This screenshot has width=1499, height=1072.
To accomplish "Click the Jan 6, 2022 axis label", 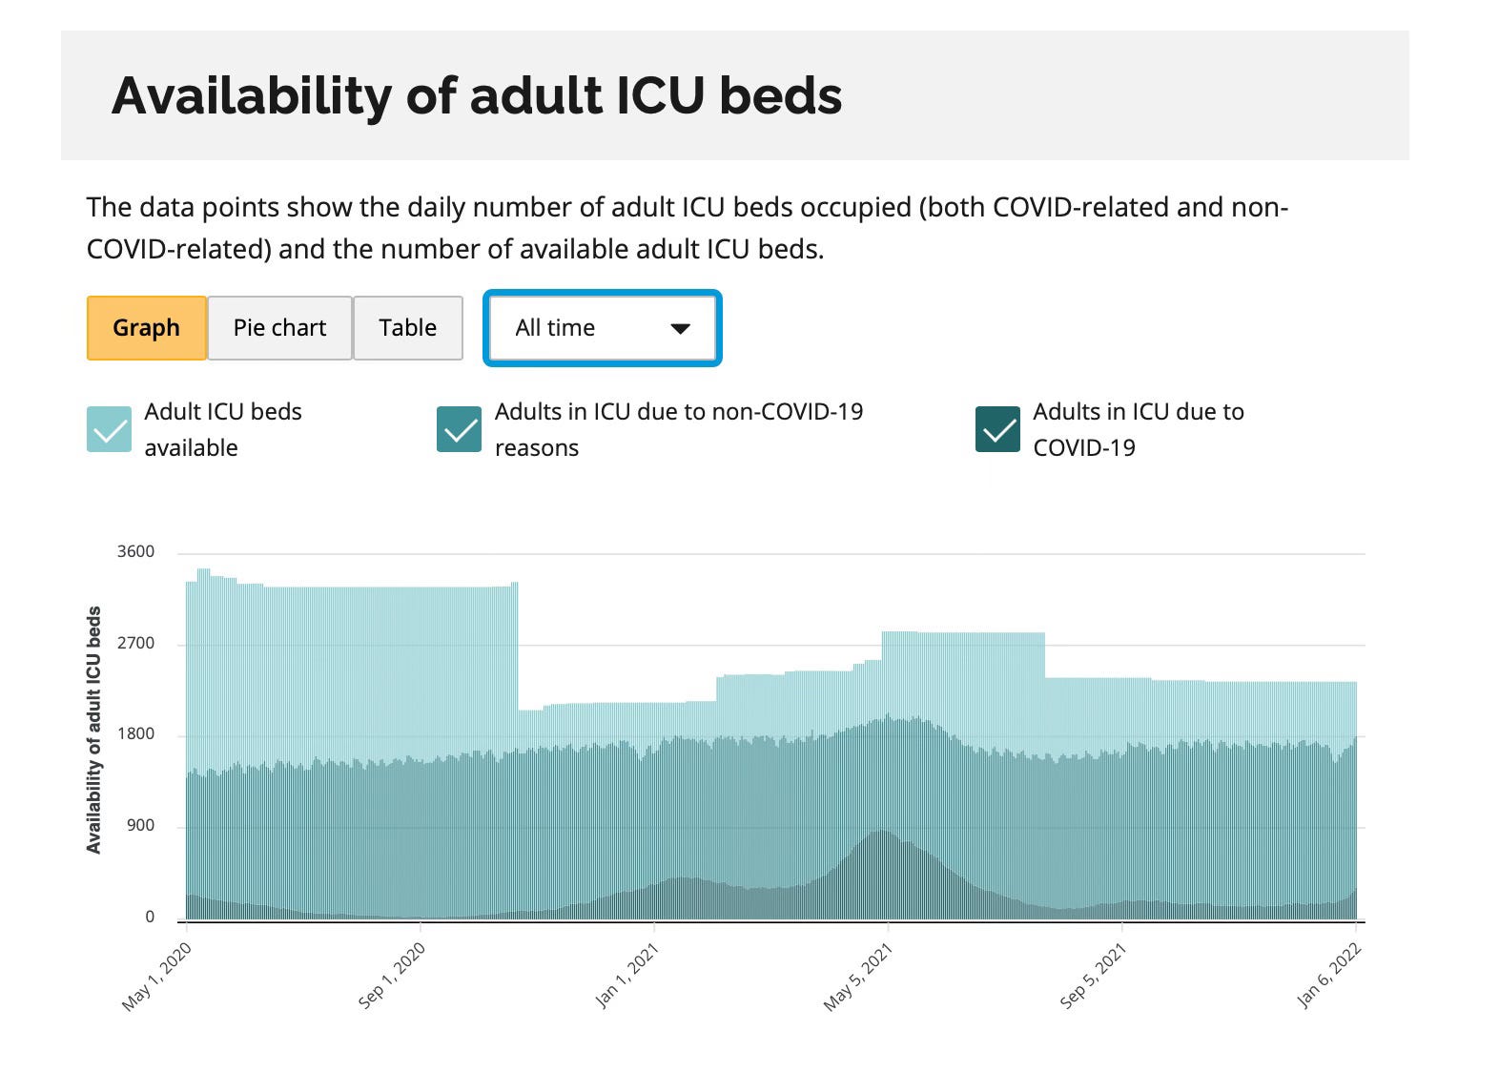I will tap(1328, 976).
